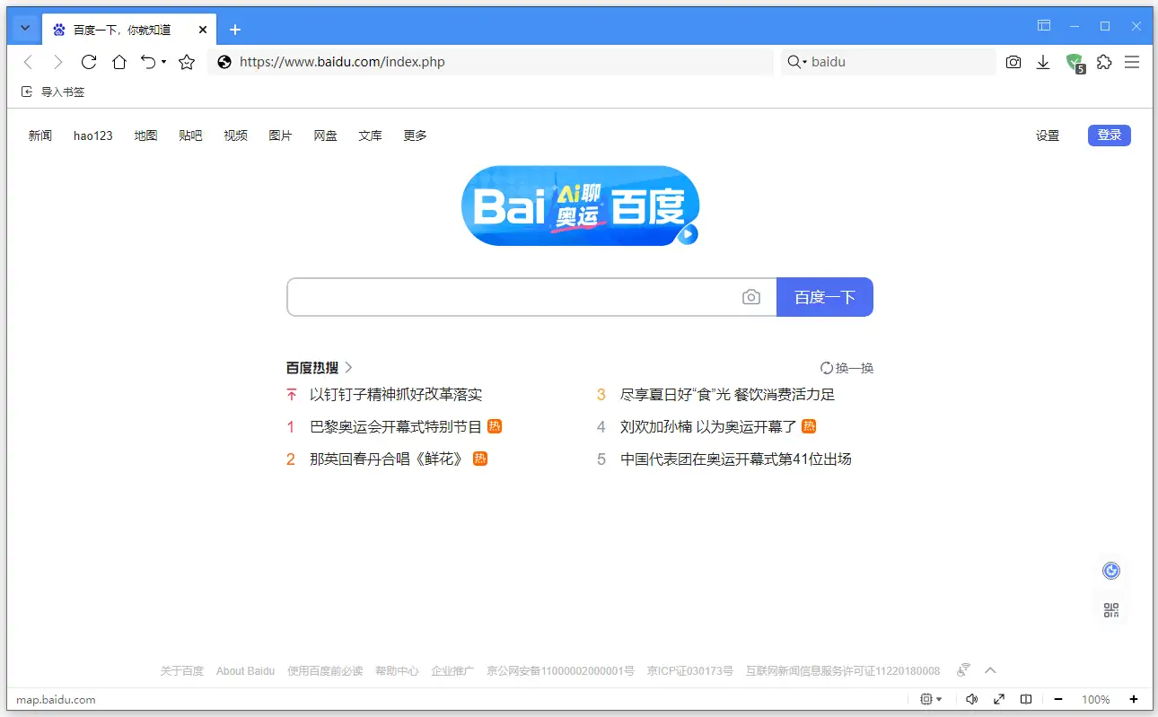Open image search camera icon
The width and height of the screenshot is (1158, 717).
(751, 297)
